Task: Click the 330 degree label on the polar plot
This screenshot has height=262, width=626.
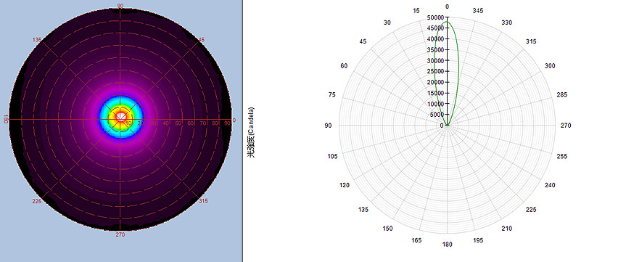Action: pyautogui.click(x=506, y=22)
